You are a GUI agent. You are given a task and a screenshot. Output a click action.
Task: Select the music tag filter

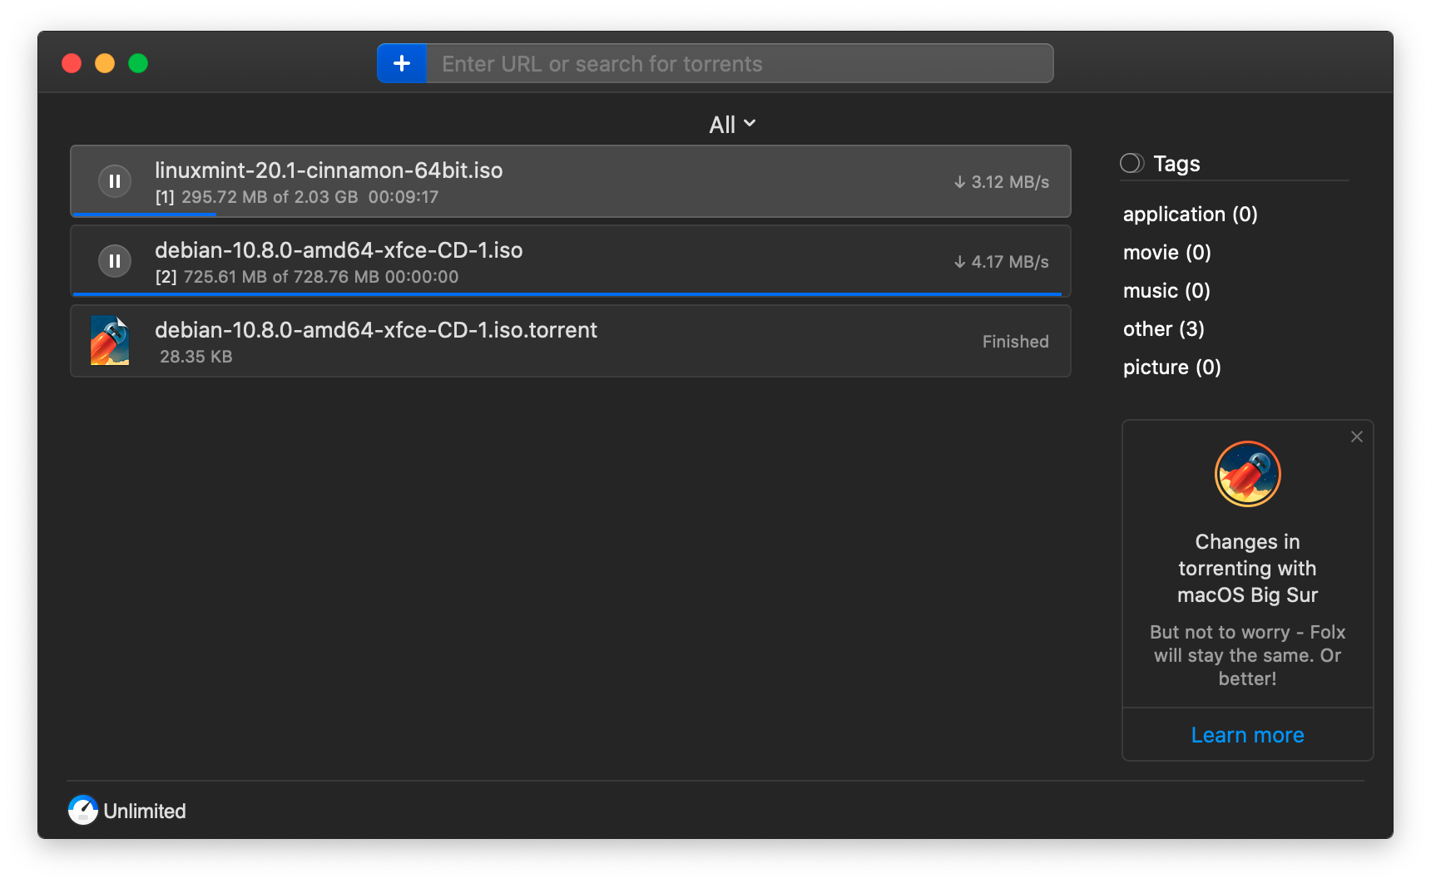1166,291
